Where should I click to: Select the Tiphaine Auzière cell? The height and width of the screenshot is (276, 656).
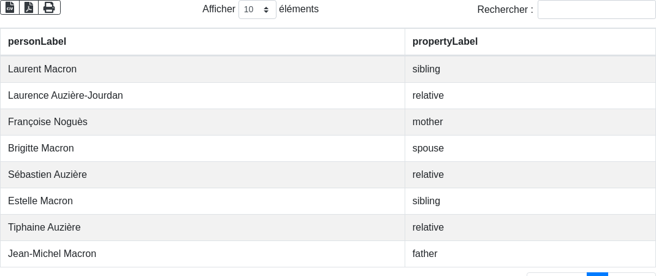(44, 228)
